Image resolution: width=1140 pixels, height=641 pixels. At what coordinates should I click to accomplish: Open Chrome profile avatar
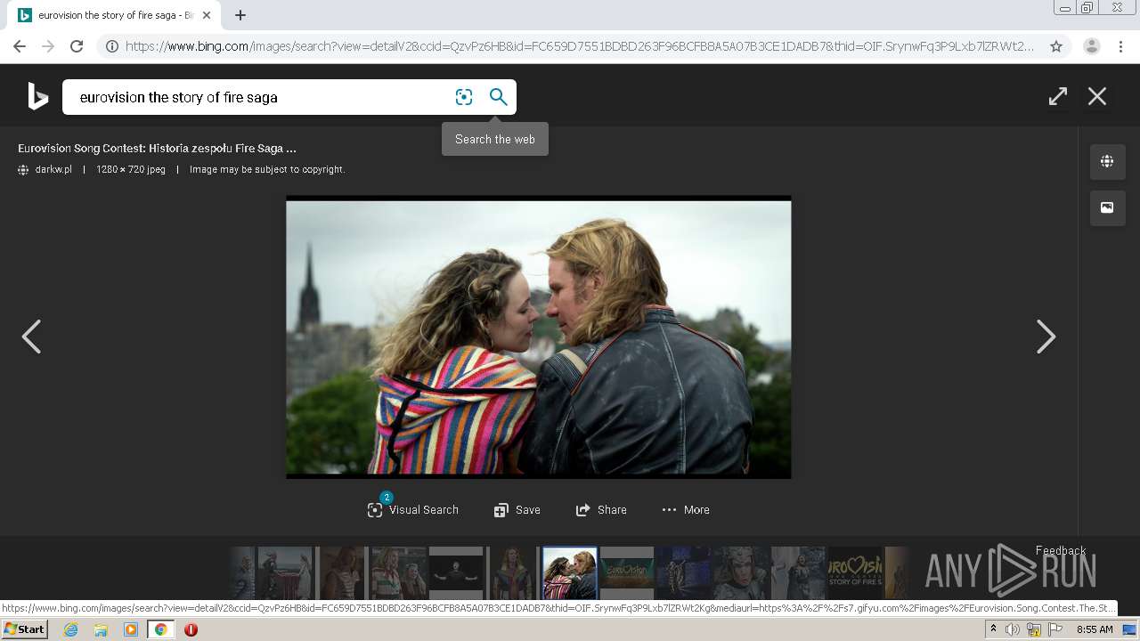click(x=1092, y=46)
